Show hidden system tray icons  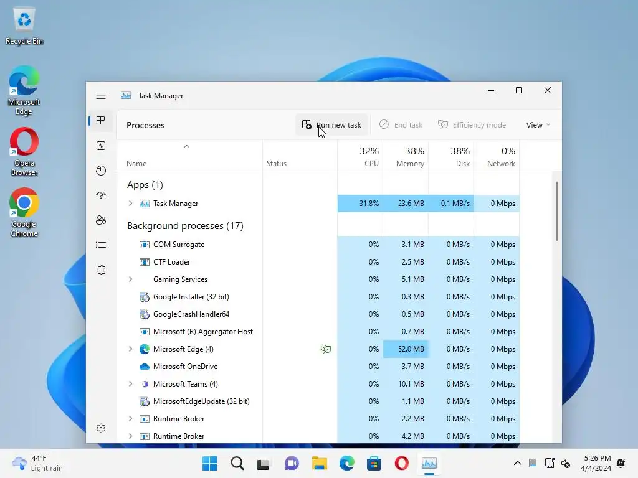click(517, 463)
